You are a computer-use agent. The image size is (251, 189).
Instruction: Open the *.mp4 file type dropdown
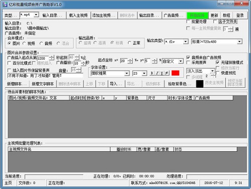click(x=36, y=15)
